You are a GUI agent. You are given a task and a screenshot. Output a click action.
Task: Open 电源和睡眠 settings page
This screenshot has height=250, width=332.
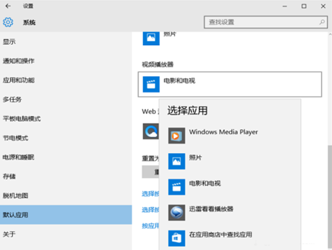coord(66,157)
